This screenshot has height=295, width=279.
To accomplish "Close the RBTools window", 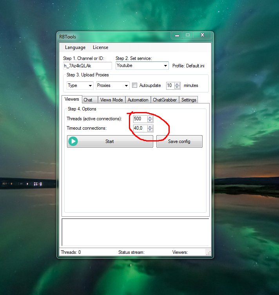I will [202, 35].
